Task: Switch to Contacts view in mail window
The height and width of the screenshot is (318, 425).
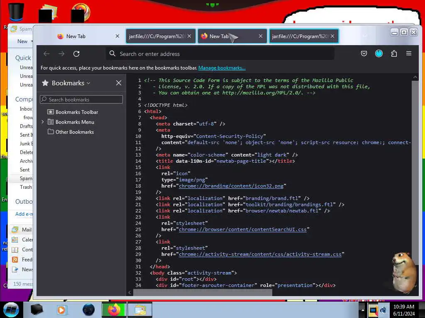Action: click(22, 250)
